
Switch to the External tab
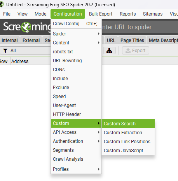coord(31,40)
